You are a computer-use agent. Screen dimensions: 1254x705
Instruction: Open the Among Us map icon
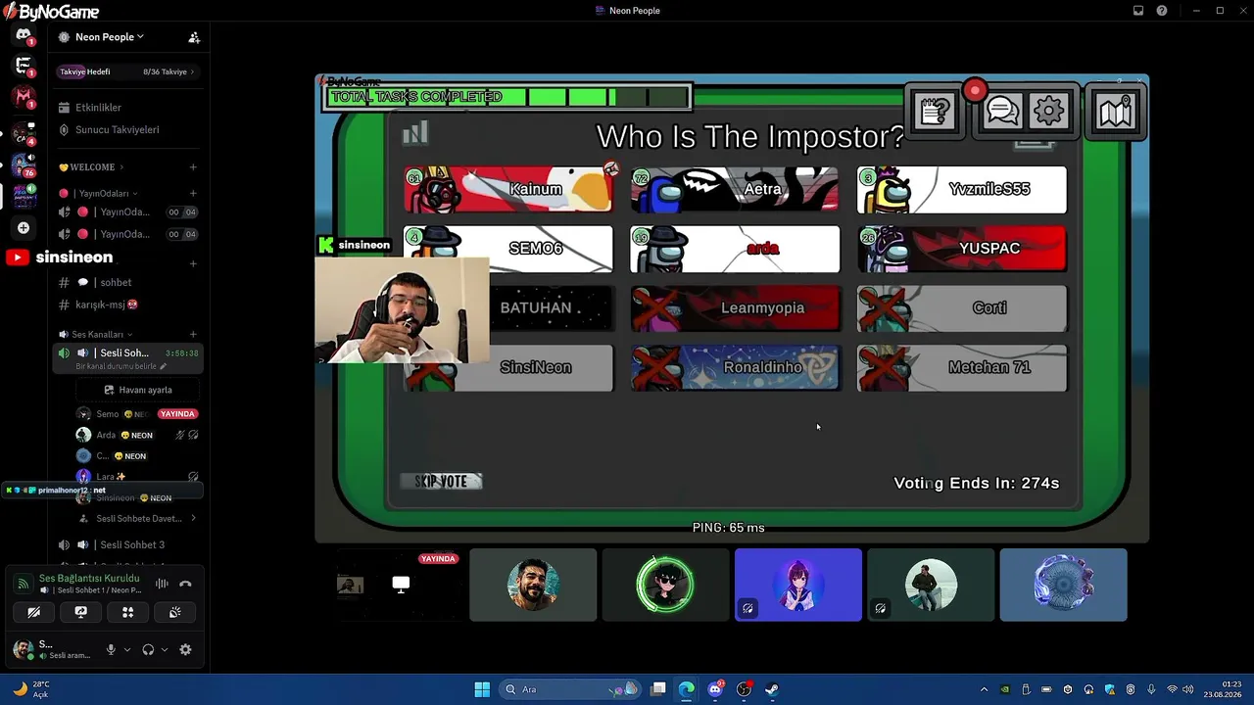click(x=1116, y=113)
